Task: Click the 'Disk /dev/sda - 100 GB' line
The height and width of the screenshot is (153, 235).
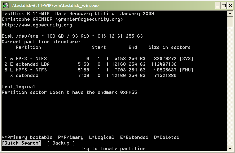Action: coord(72,36)
